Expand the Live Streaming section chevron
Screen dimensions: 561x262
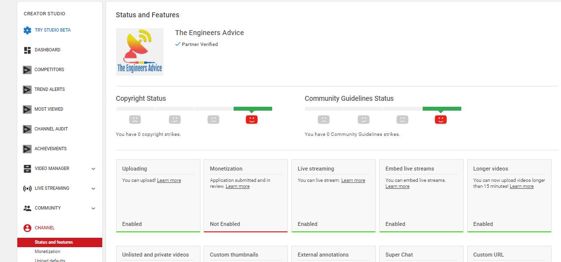click(93, 189)
